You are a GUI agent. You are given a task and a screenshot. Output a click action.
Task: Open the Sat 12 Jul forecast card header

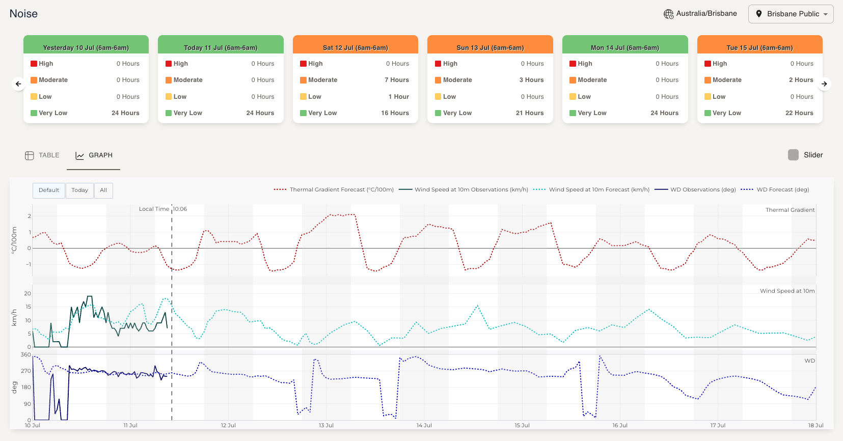click(355, 47)
